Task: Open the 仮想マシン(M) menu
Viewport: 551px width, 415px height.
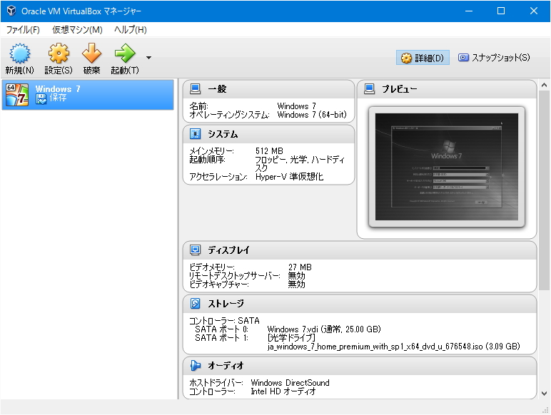Action: pyautogui.click(x=77, y=30)
